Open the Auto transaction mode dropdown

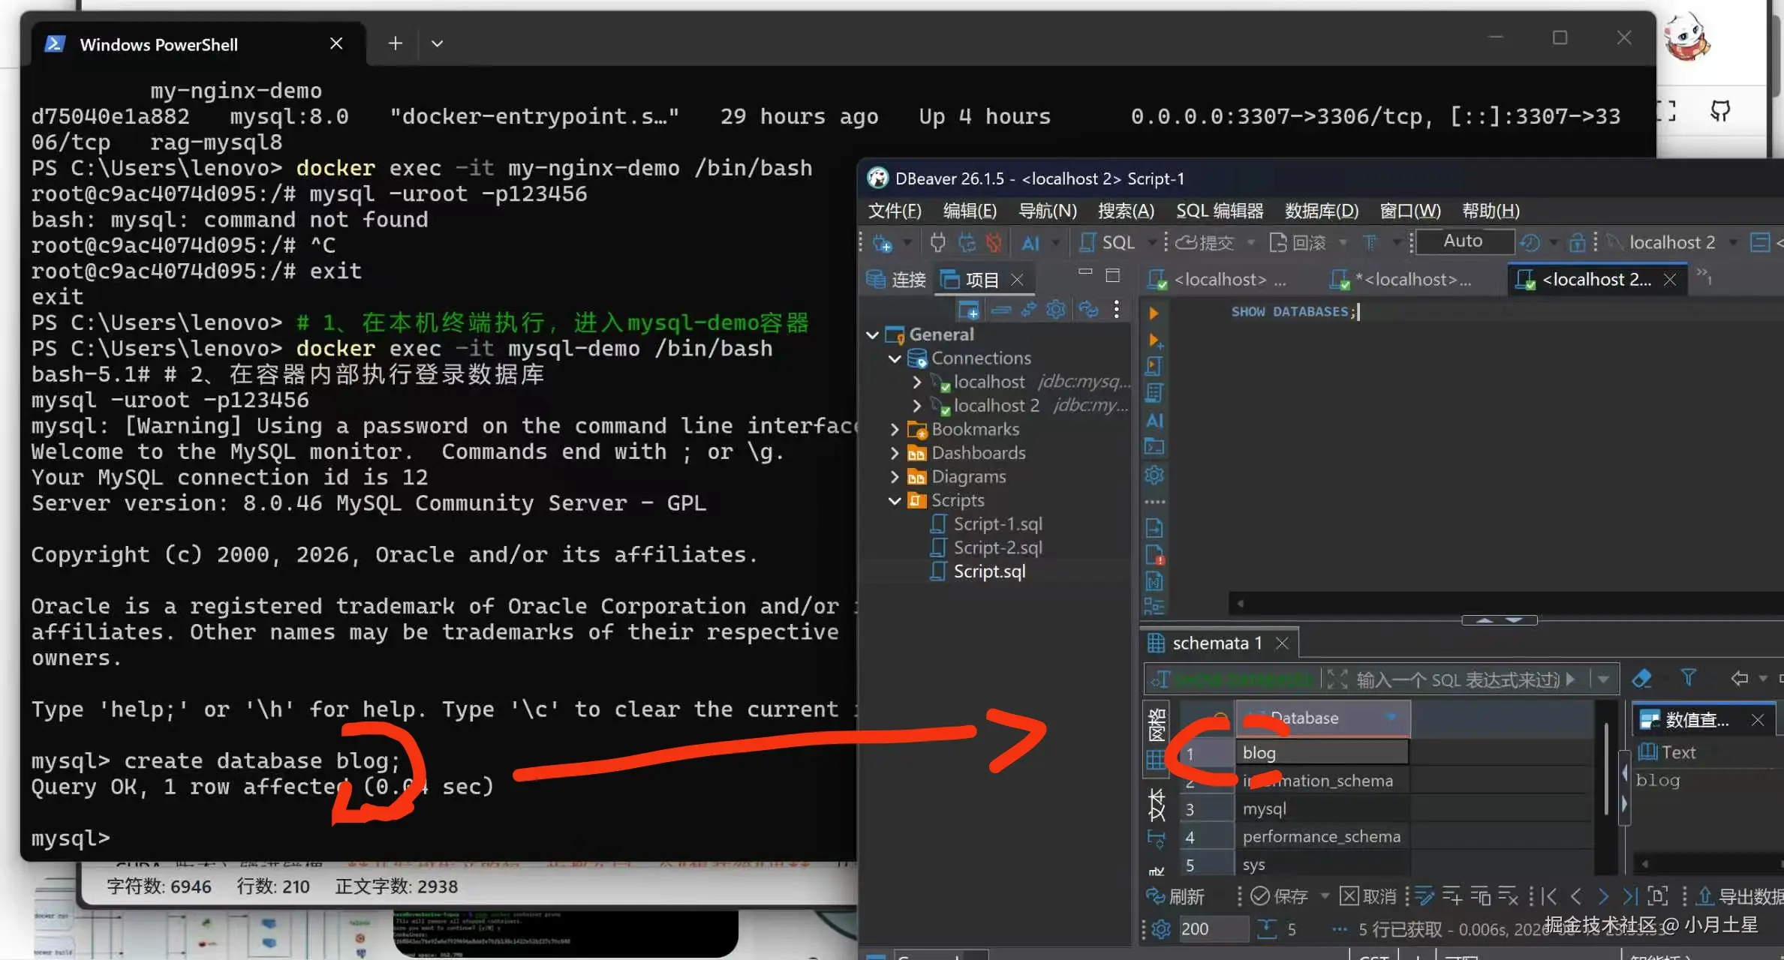[1464, 241]
